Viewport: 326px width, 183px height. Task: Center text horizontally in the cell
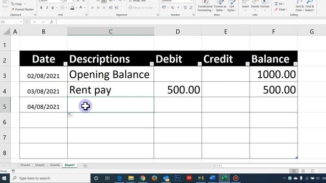pyautogui.click(x=98, y=8)
